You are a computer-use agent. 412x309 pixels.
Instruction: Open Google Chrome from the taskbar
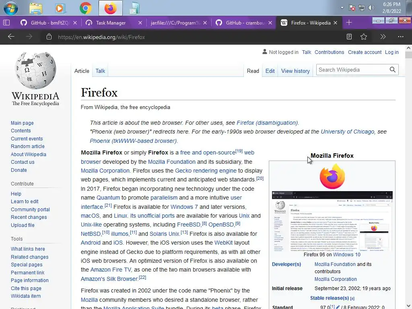[x=85, y=8]
